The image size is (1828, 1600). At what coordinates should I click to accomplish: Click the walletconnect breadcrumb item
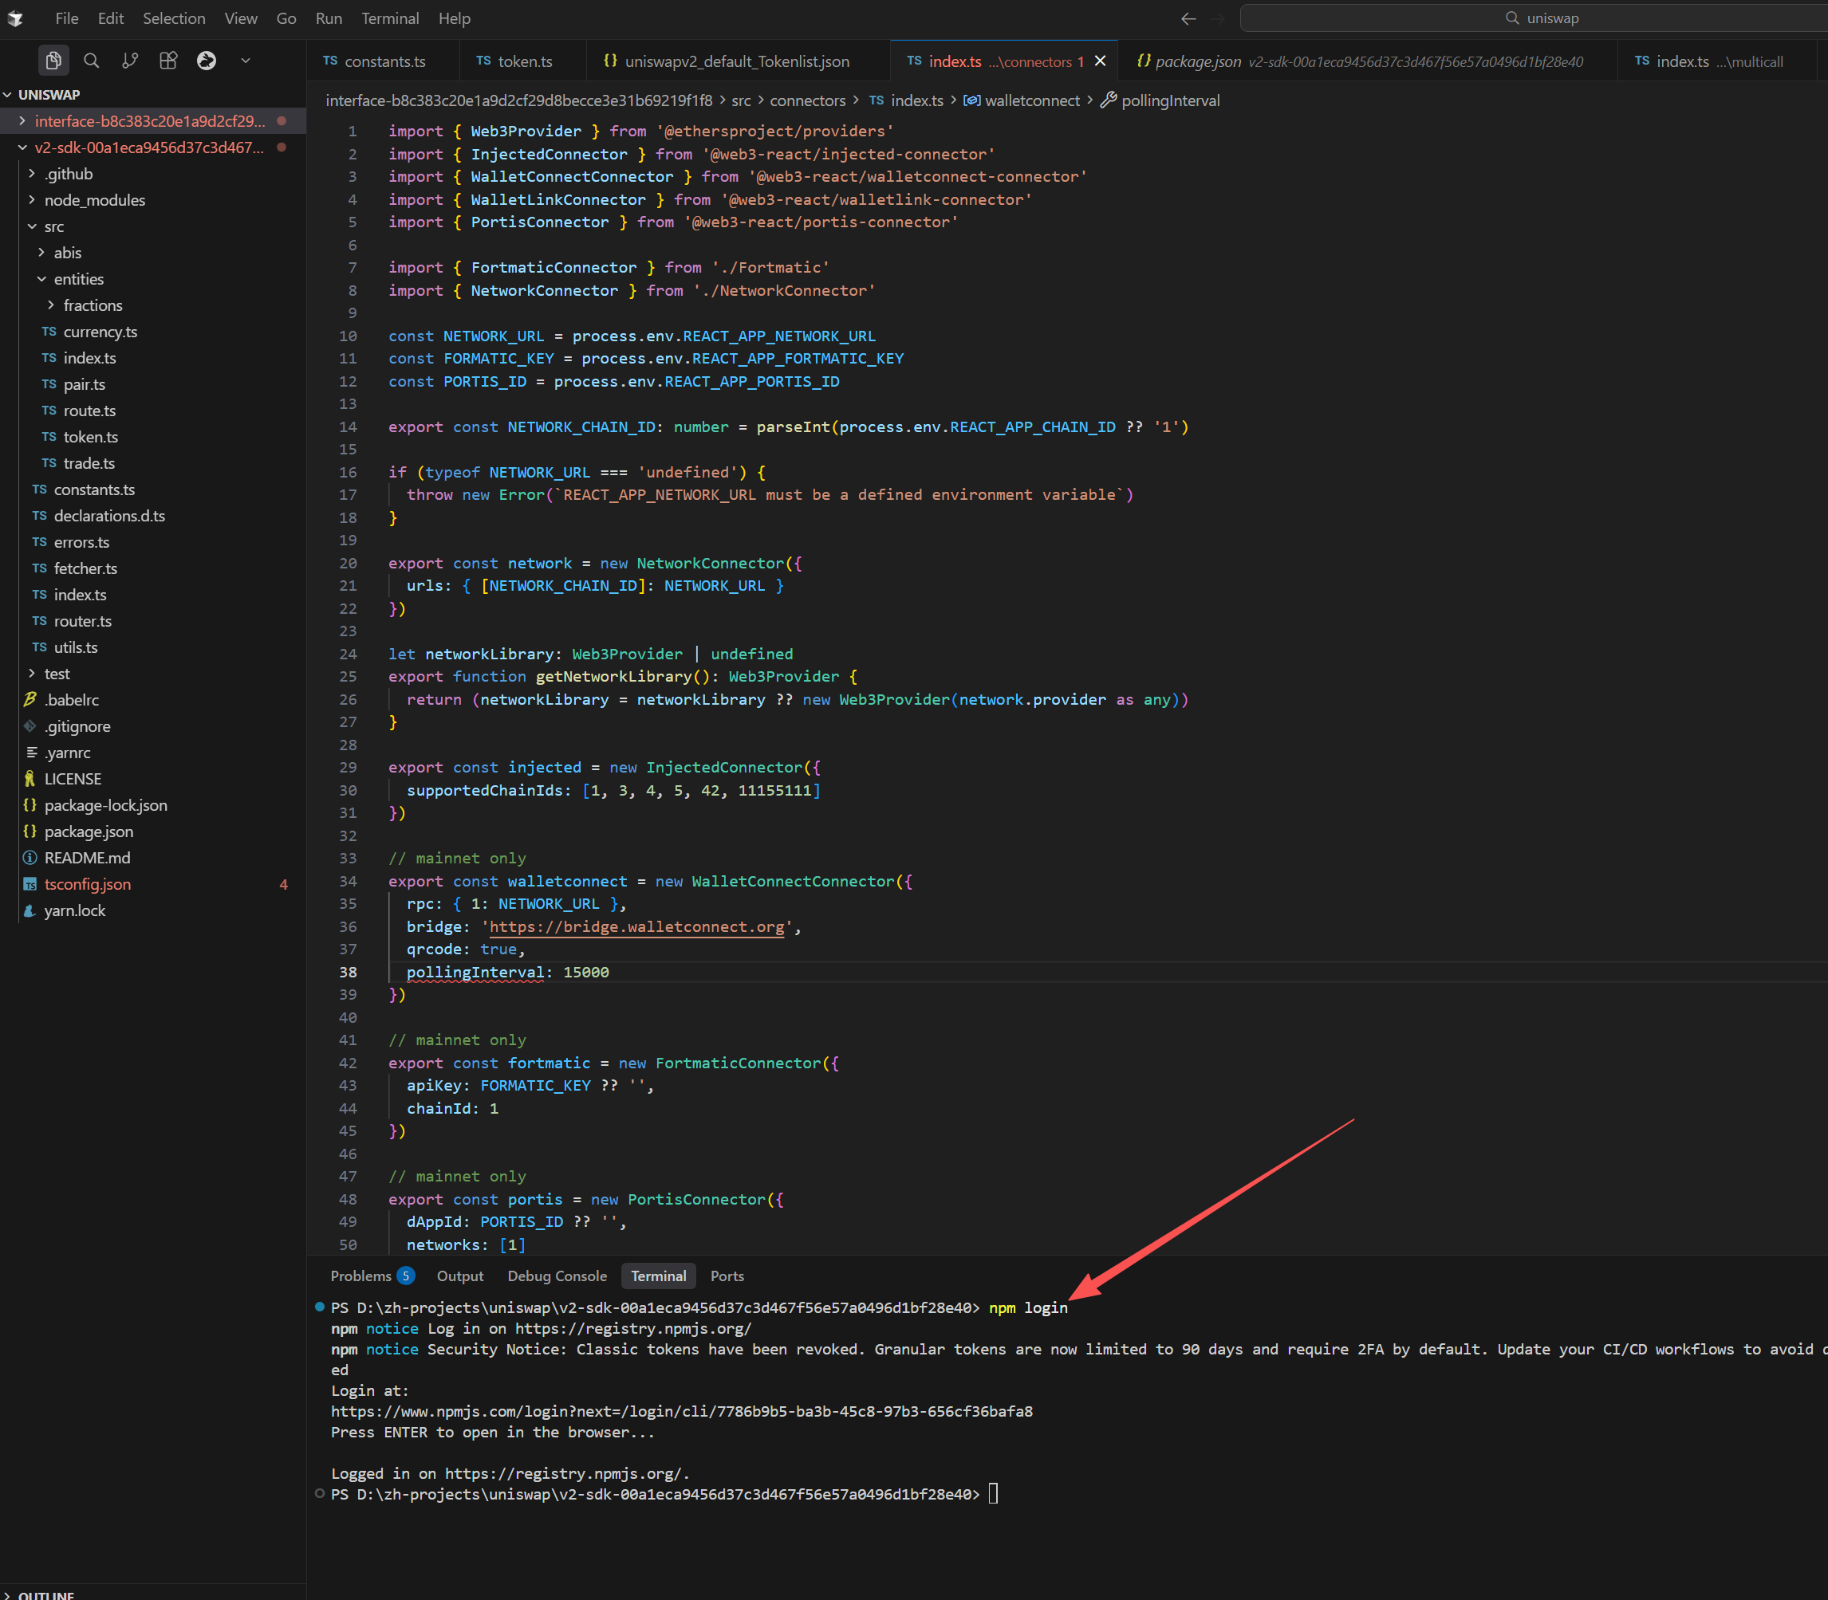(1031, 101)
